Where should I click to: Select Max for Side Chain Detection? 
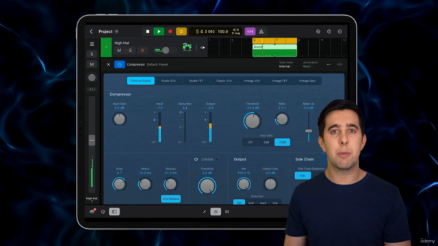click(x=302, y=176)
